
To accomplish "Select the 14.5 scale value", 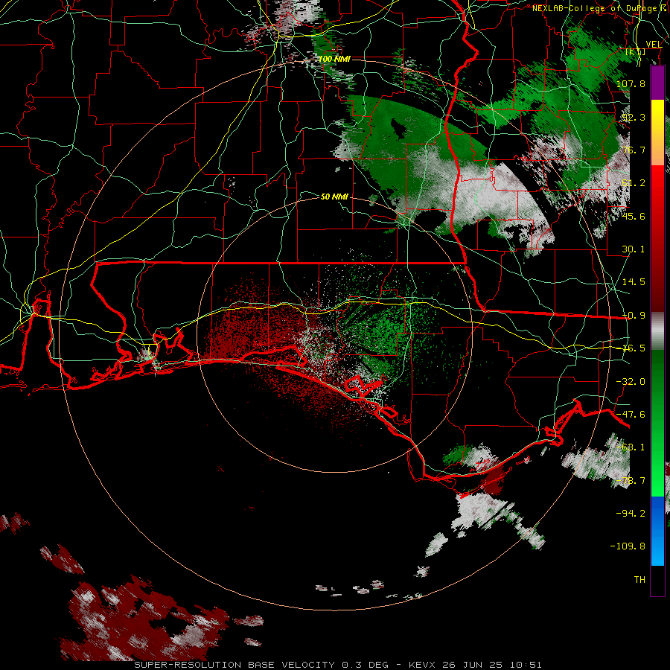I will (634, 282).
